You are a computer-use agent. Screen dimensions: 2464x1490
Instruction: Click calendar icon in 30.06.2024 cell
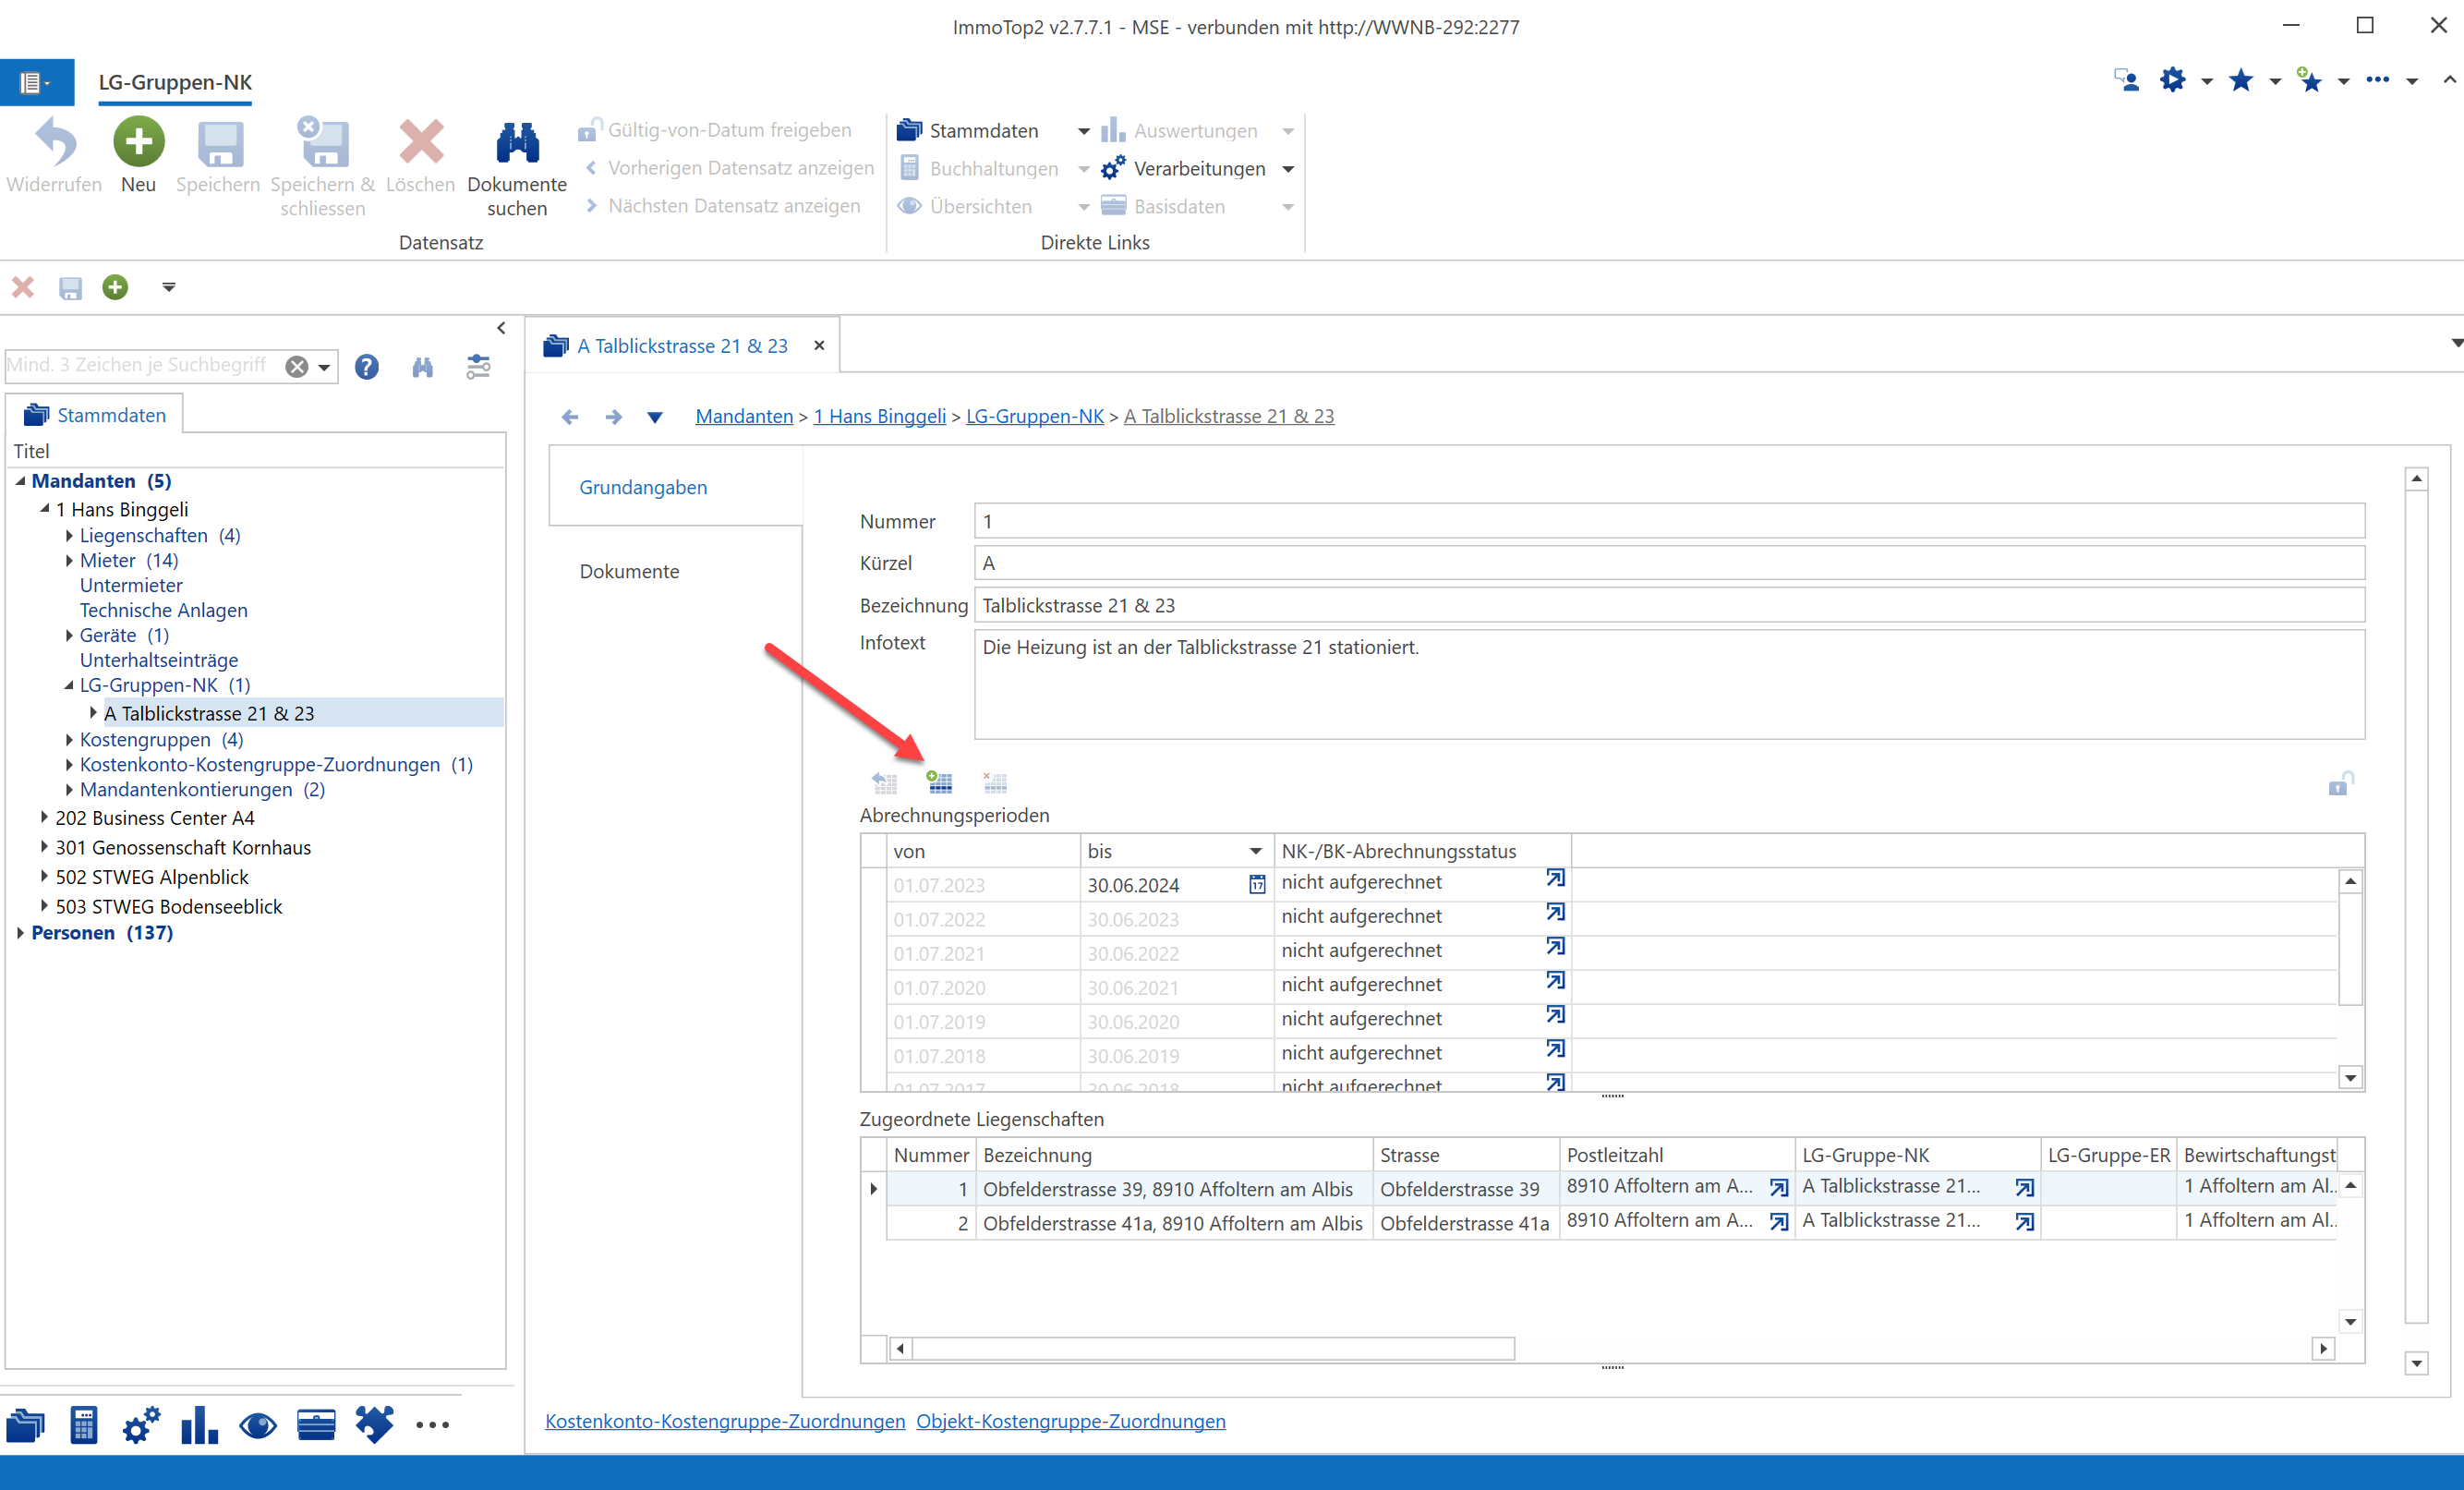(1257, 885)
